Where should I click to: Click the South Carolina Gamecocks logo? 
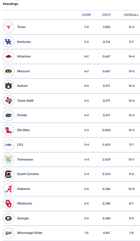8,174
